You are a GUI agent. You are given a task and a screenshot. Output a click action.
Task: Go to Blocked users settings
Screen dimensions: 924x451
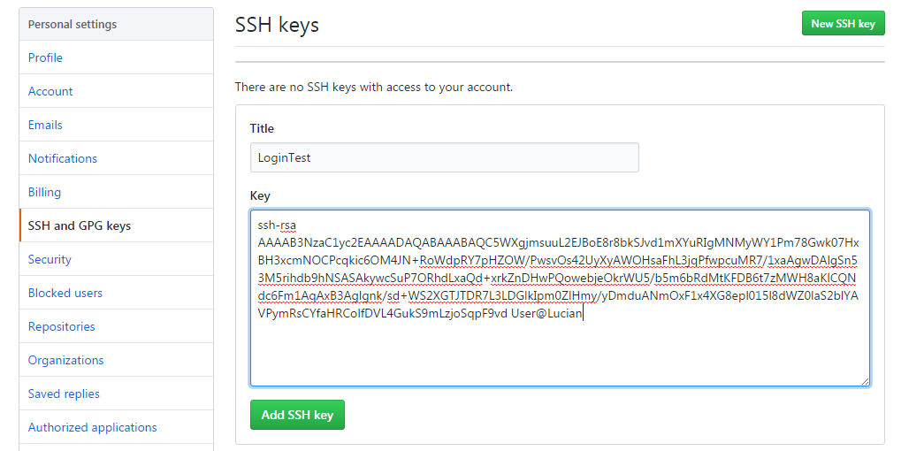[65, 293]
